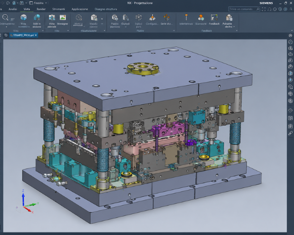Click the Scansione icon
Viewport: 294px width, 235px height.
pos(201,18)
